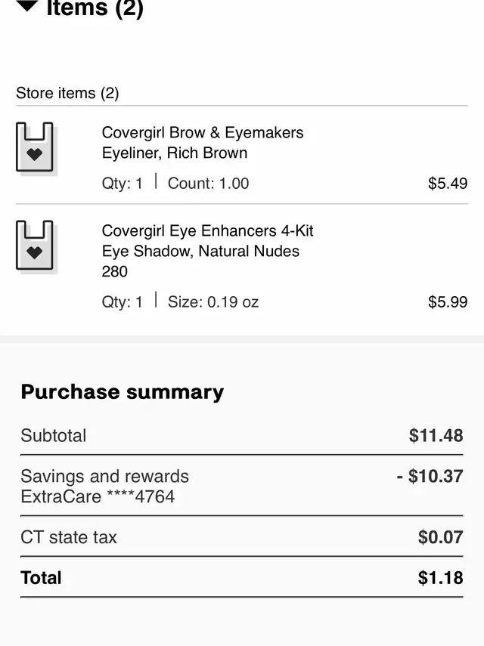Image resolution: width=484 pixels, height=646 pixels.
Task: Select eyeliner Qty: 1 text
Action: click(x=122, y=184)
